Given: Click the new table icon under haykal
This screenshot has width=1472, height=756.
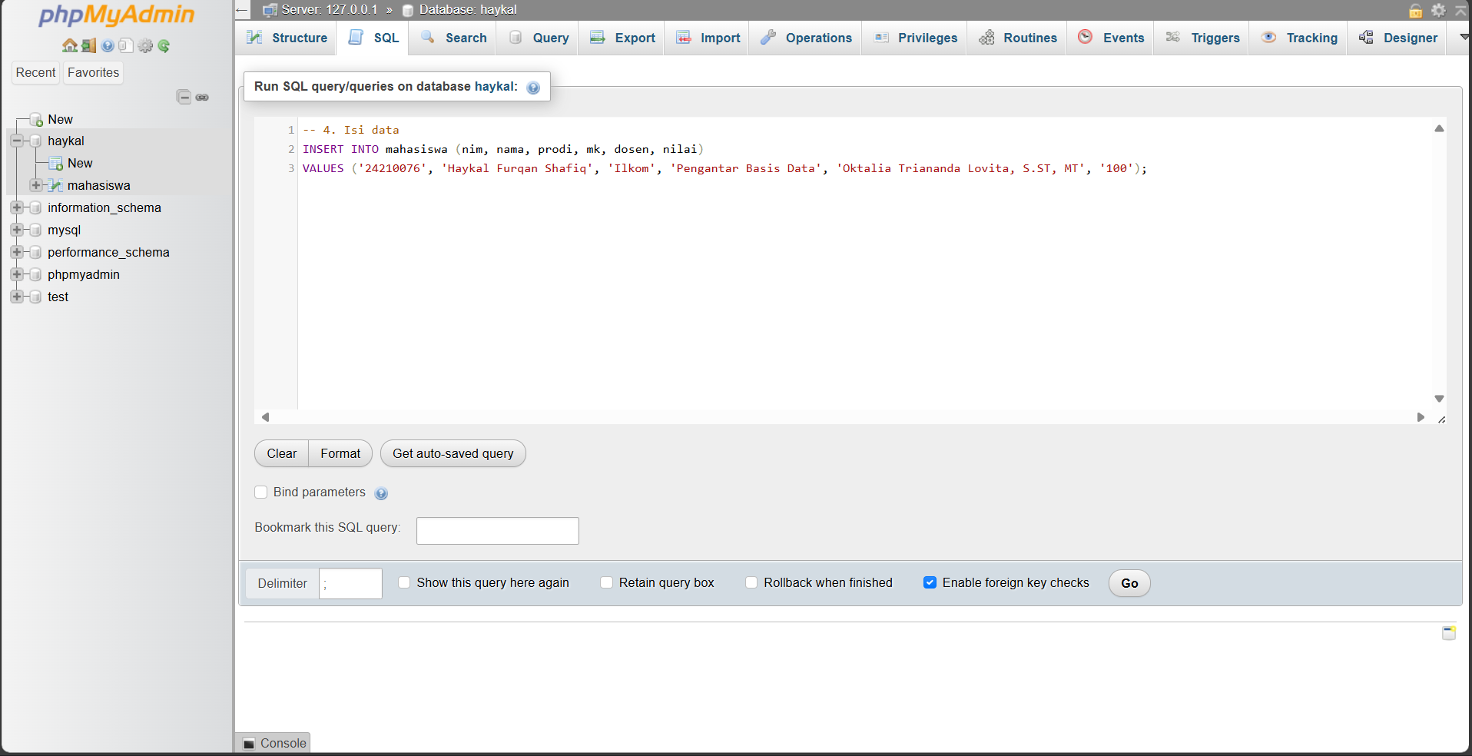Looking at the screenshot, I should coord(55,164).
